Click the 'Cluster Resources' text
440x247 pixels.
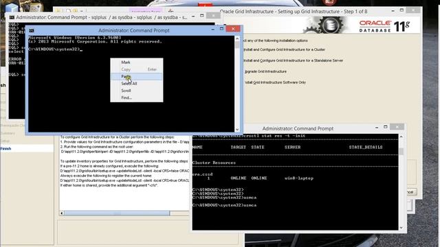click(214, 163)
